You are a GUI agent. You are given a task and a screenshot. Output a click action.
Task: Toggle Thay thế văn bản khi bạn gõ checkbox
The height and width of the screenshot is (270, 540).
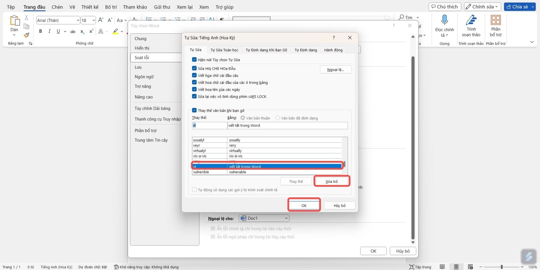(194, 110)
